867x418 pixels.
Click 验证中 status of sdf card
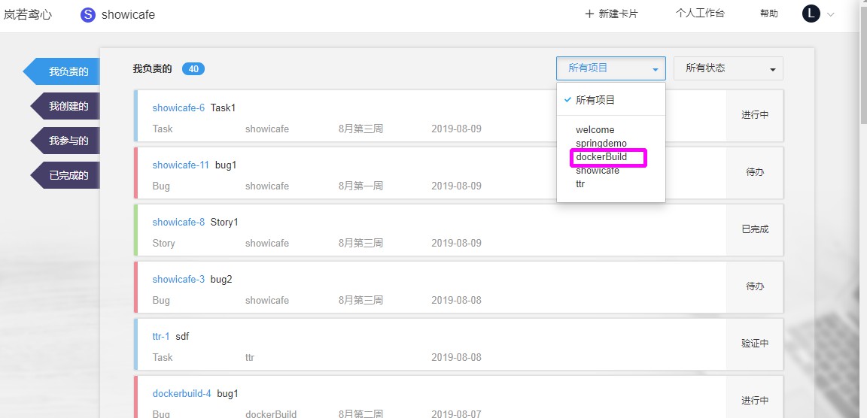click(x=755, y=344)
